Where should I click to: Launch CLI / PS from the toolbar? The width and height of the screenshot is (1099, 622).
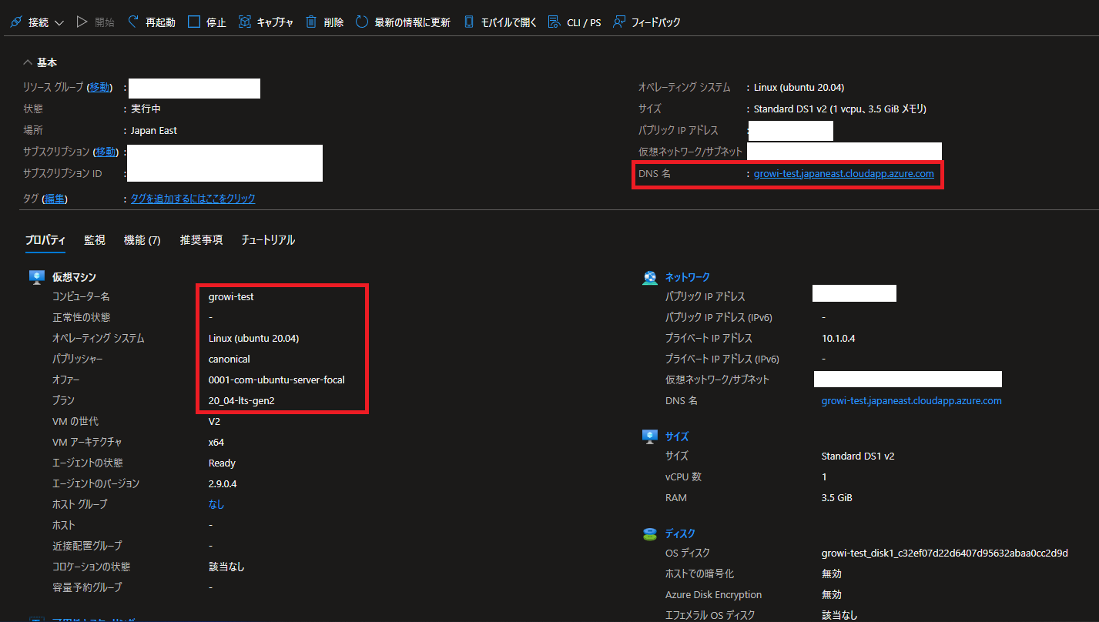click(554, 22)
